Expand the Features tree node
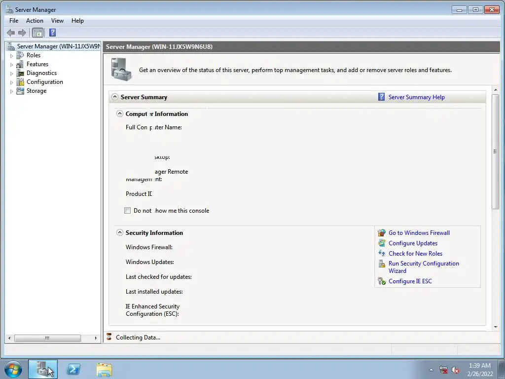The width and height of the screenshot is (505, 379). 12,65
